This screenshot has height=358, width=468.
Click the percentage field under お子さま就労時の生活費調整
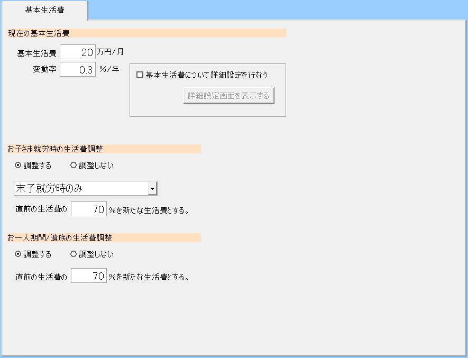point(89,209)
